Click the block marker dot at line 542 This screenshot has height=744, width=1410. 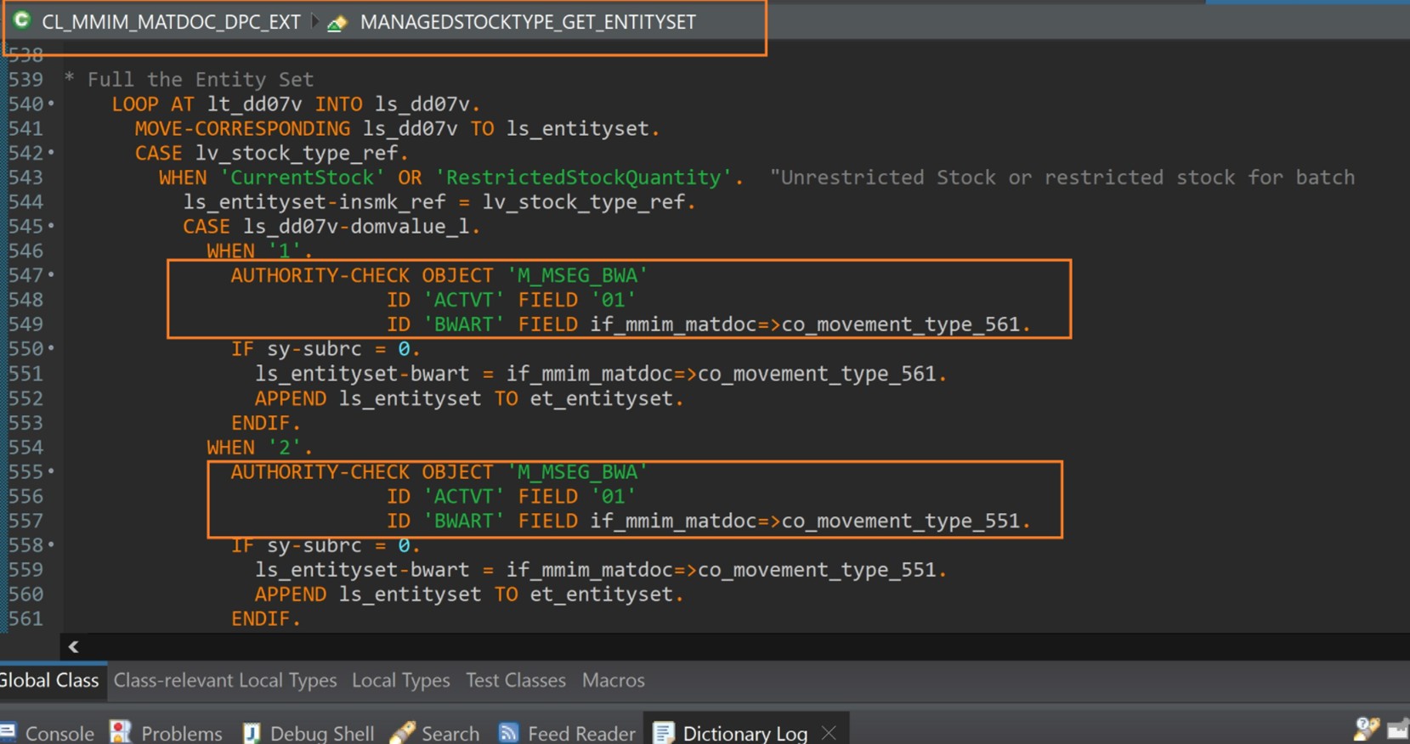[x=51, y=153]
